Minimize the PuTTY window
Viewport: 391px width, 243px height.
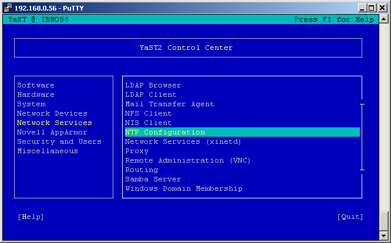pyautogui.click(x=362, y=8)
